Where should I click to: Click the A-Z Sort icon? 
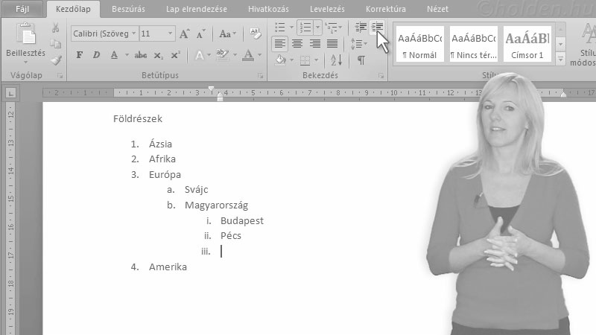point(336,60)
